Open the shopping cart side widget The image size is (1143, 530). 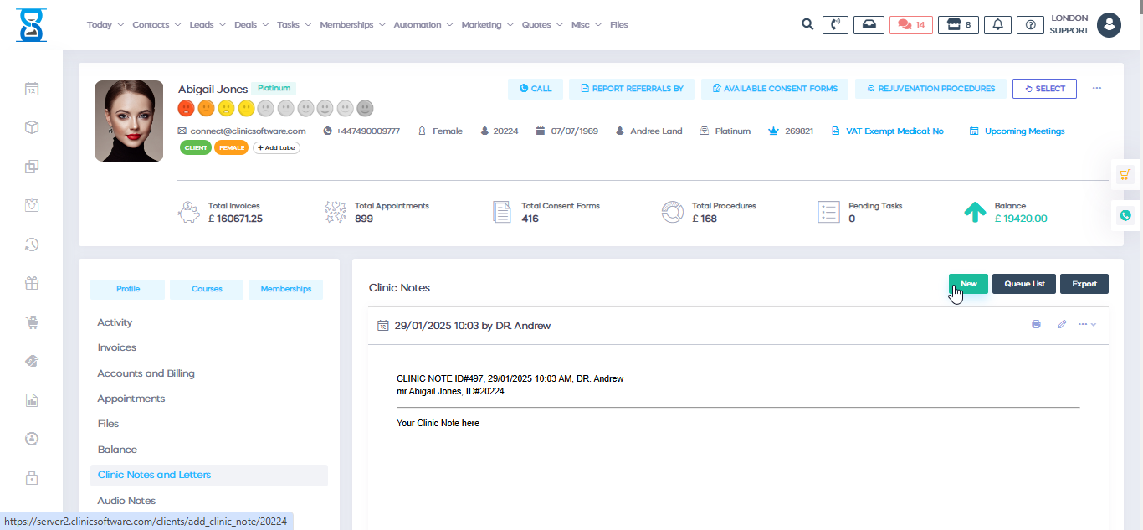[x=1125, y=174]
